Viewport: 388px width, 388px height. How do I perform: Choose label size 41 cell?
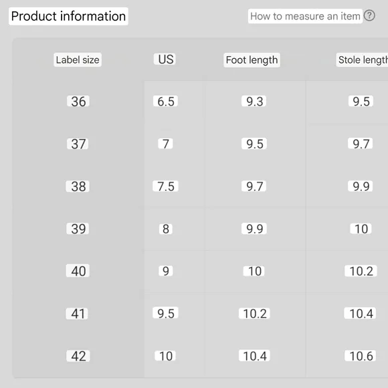point(77,314)
